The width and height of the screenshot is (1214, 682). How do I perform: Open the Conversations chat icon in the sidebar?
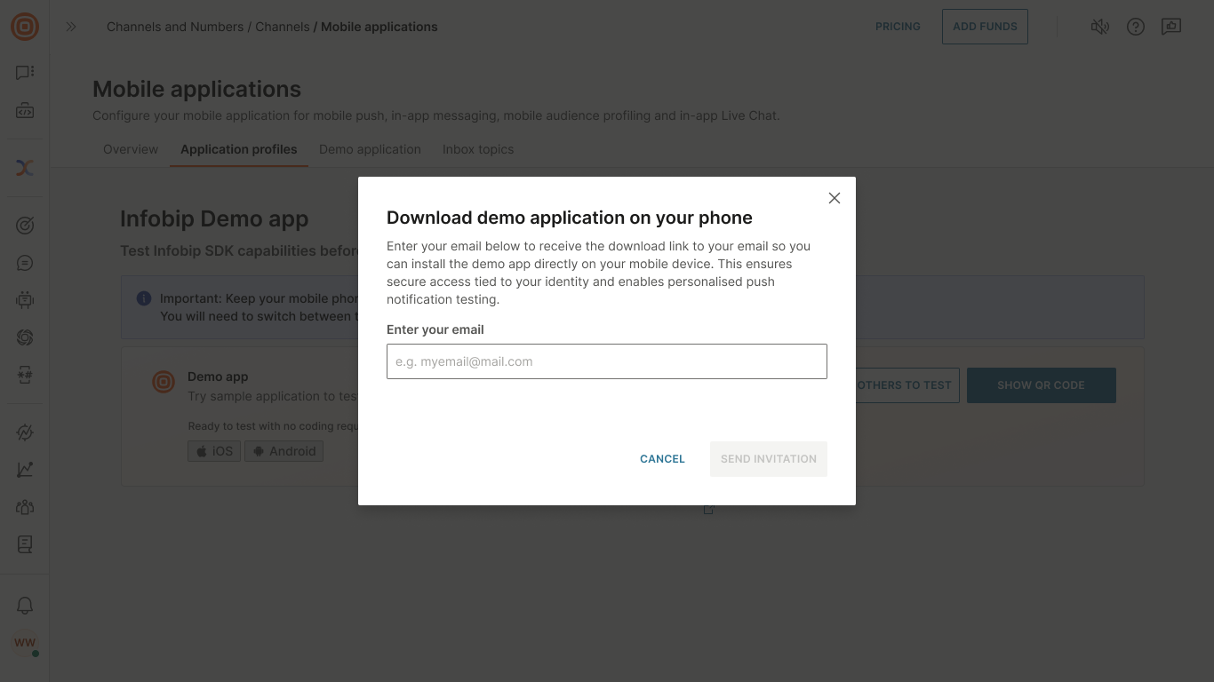point(24,72)
